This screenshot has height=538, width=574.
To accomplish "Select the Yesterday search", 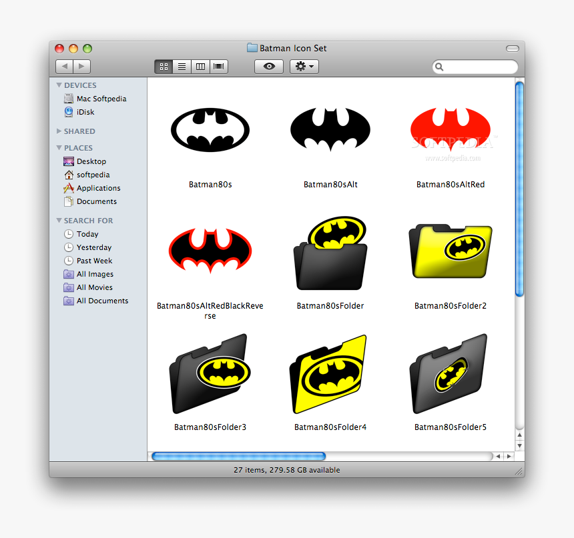I will pyautogui.click(x=87, y=247).
